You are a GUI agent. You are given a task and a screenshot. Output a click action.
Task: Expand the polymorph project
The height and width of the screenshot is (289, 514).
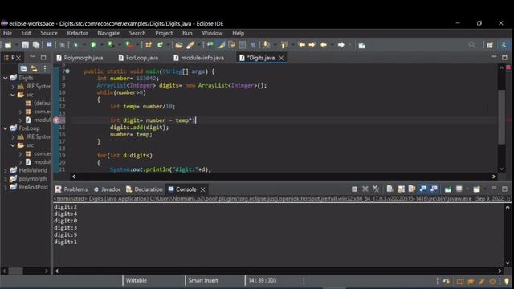[x=6, y=179]
